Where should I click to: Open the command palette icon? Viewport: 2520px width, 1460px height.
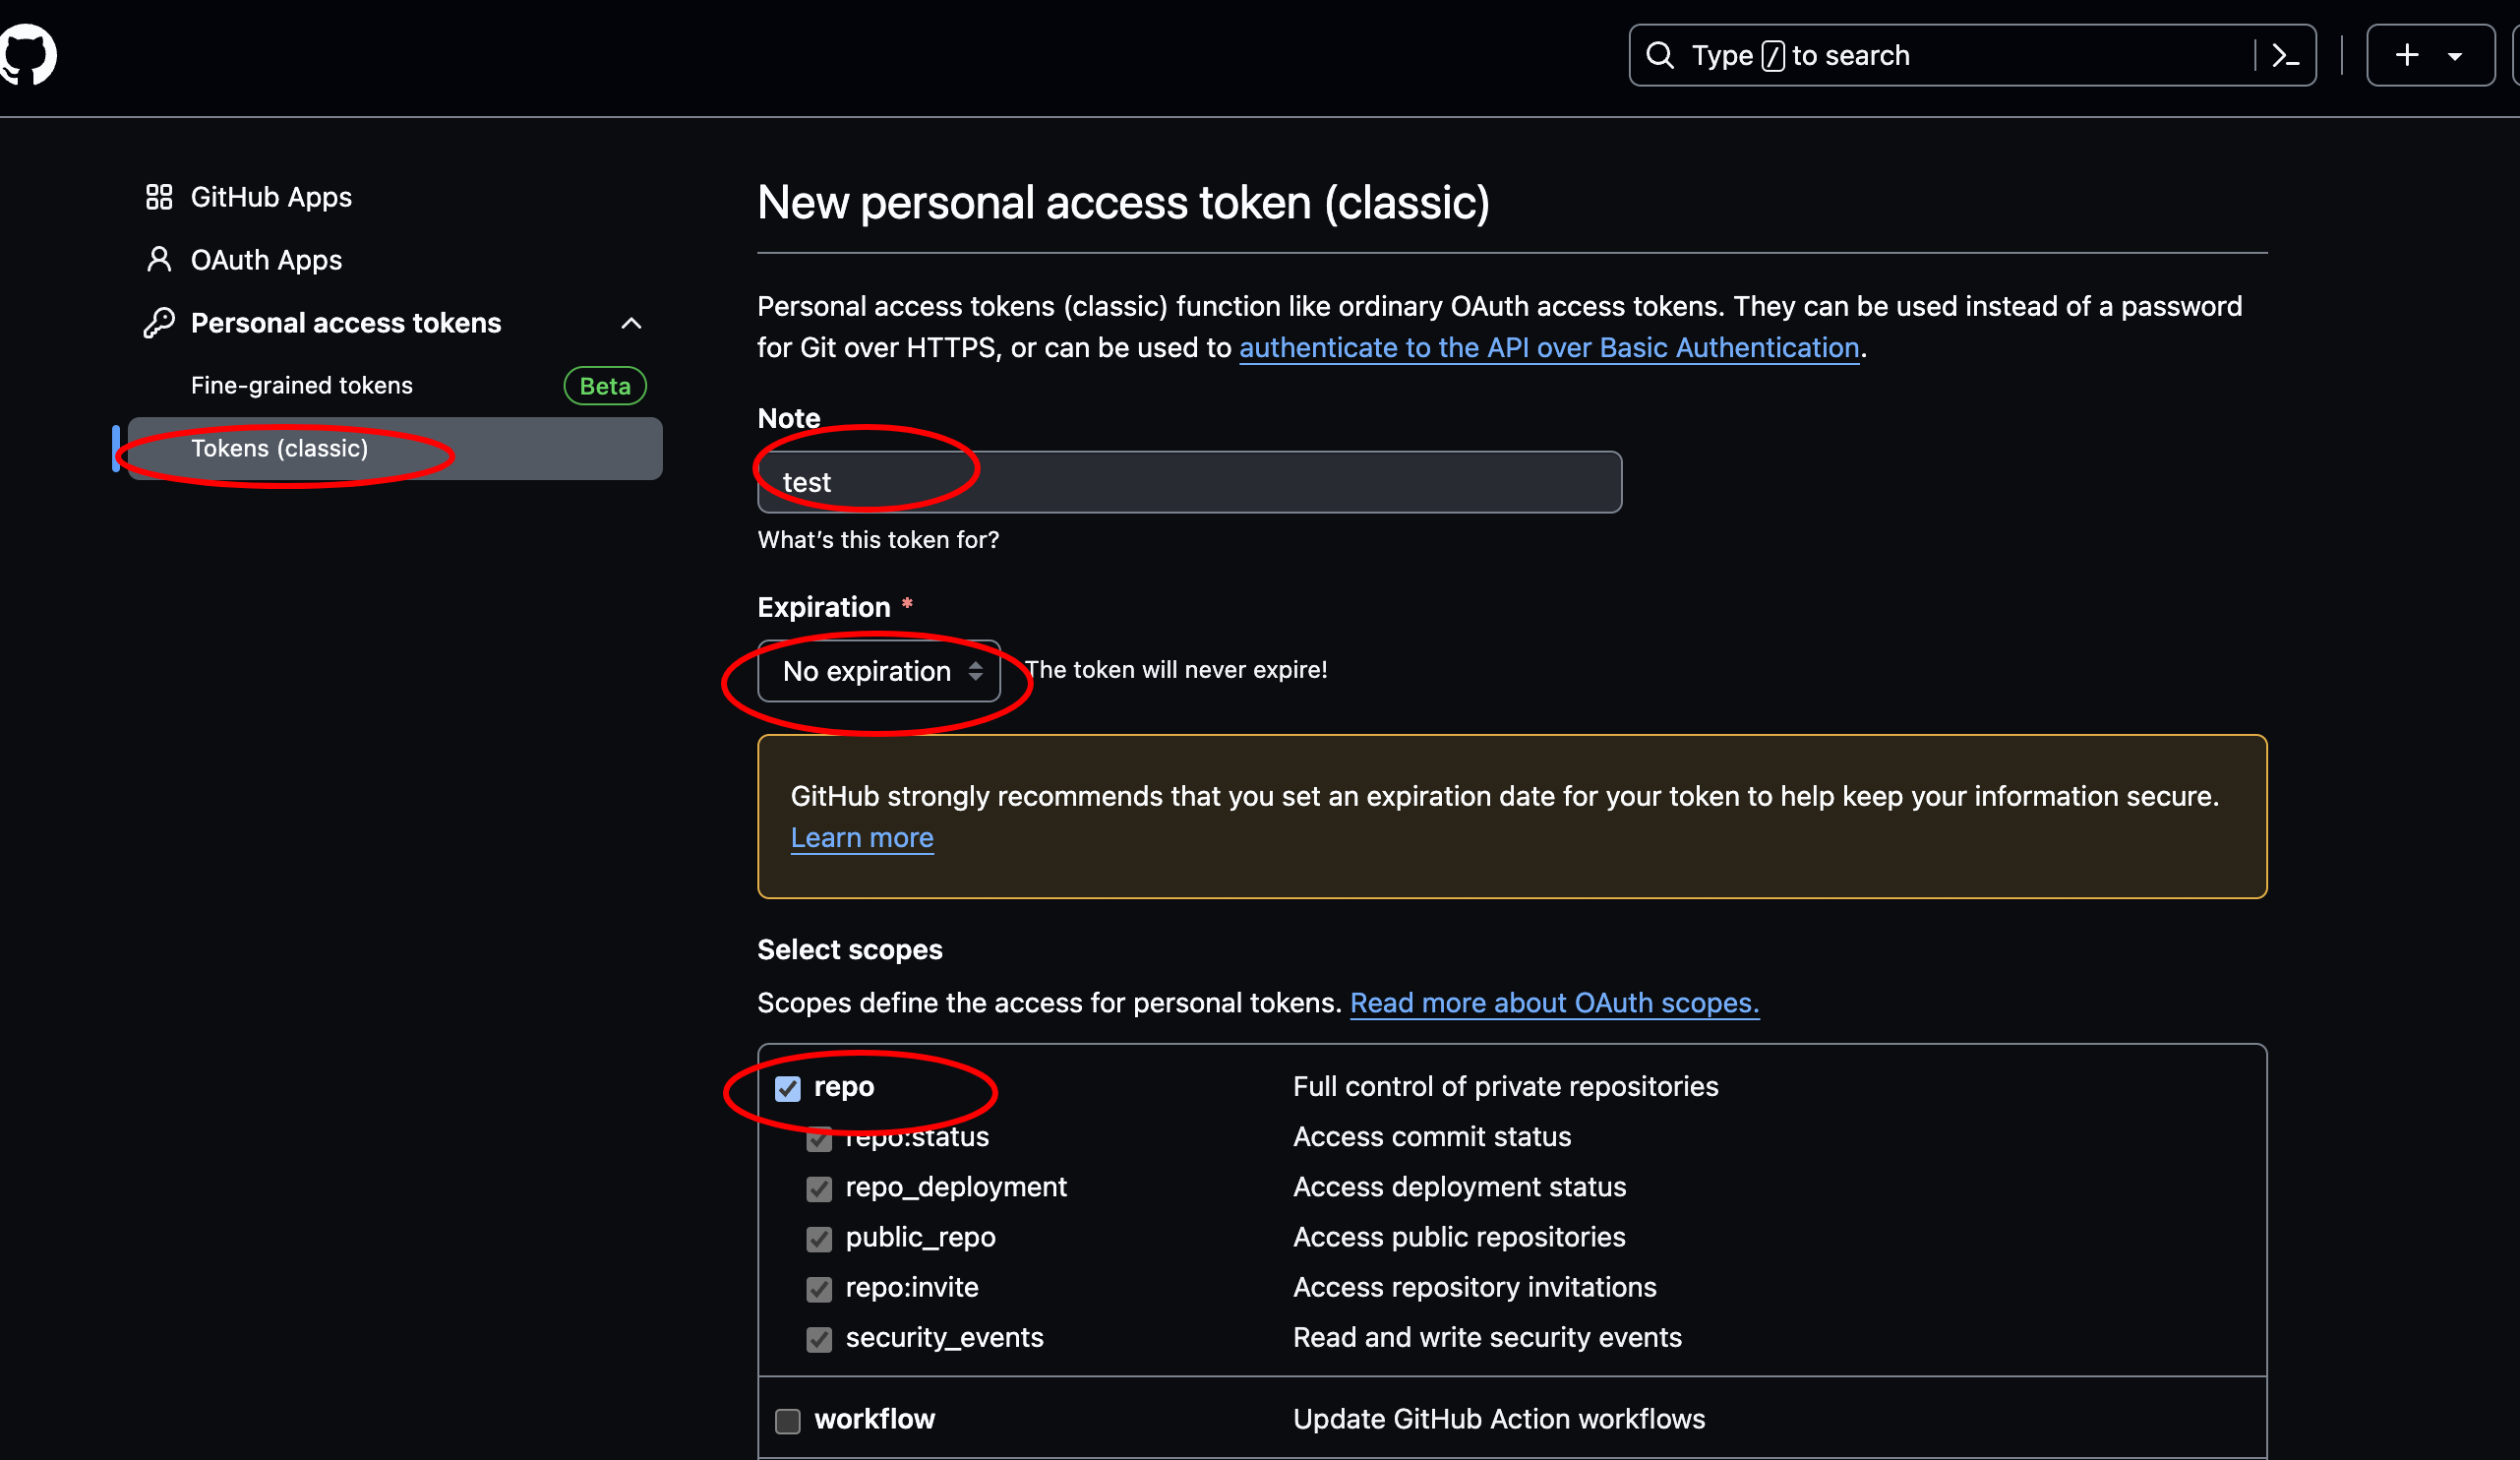tap(2285, 55)
